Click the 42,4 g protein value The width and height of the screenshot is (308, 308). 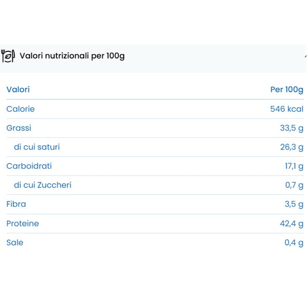(291, 223)
